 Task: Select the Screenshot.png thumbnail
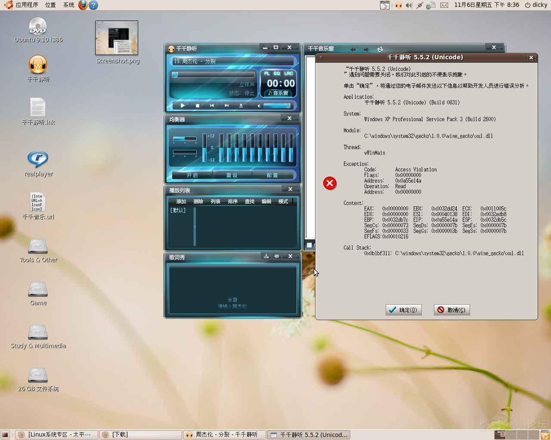tap(117, 38)
